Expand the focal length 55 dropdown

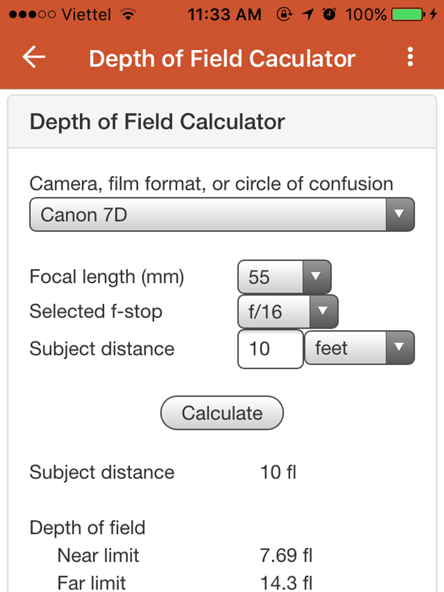pos(285,277)
